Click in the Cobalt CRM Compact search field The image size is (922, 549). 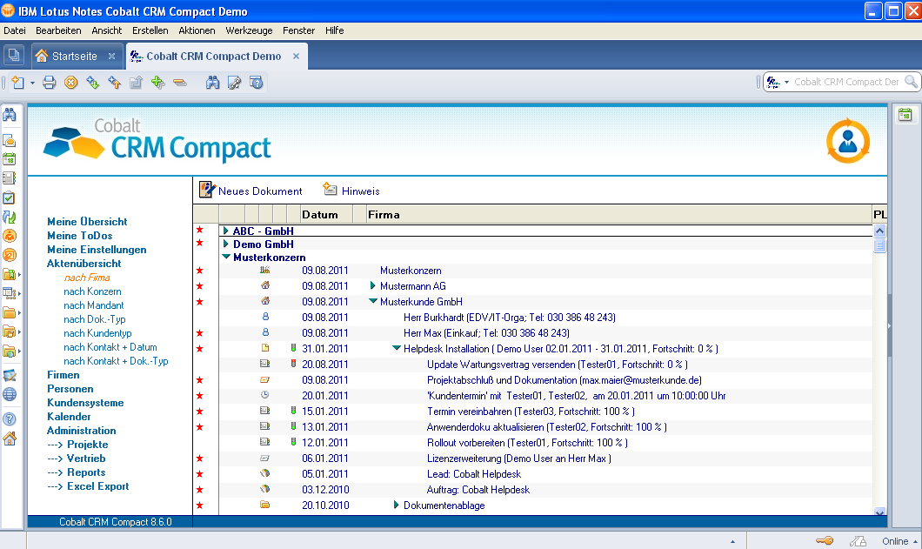[846, 82]
